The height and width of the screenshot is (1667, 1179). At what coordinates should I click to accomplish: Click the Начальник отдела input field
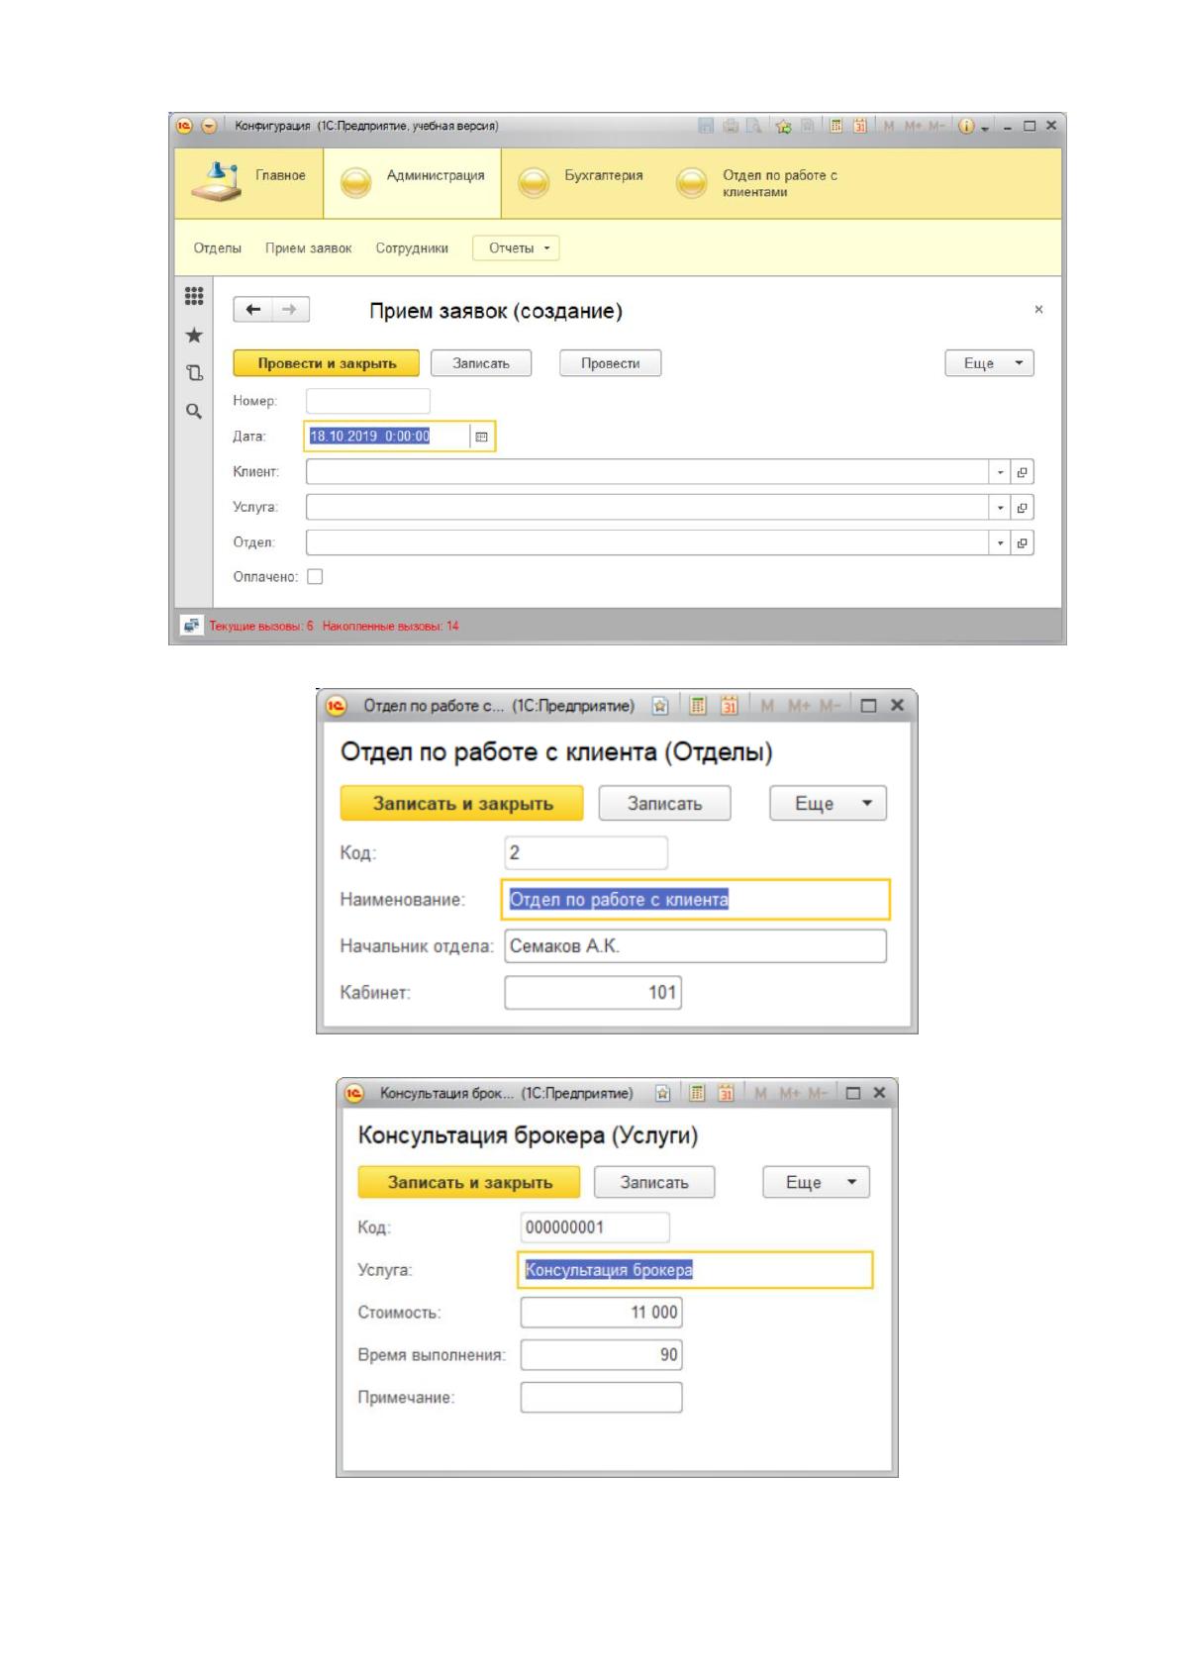(x=695, y=946)
